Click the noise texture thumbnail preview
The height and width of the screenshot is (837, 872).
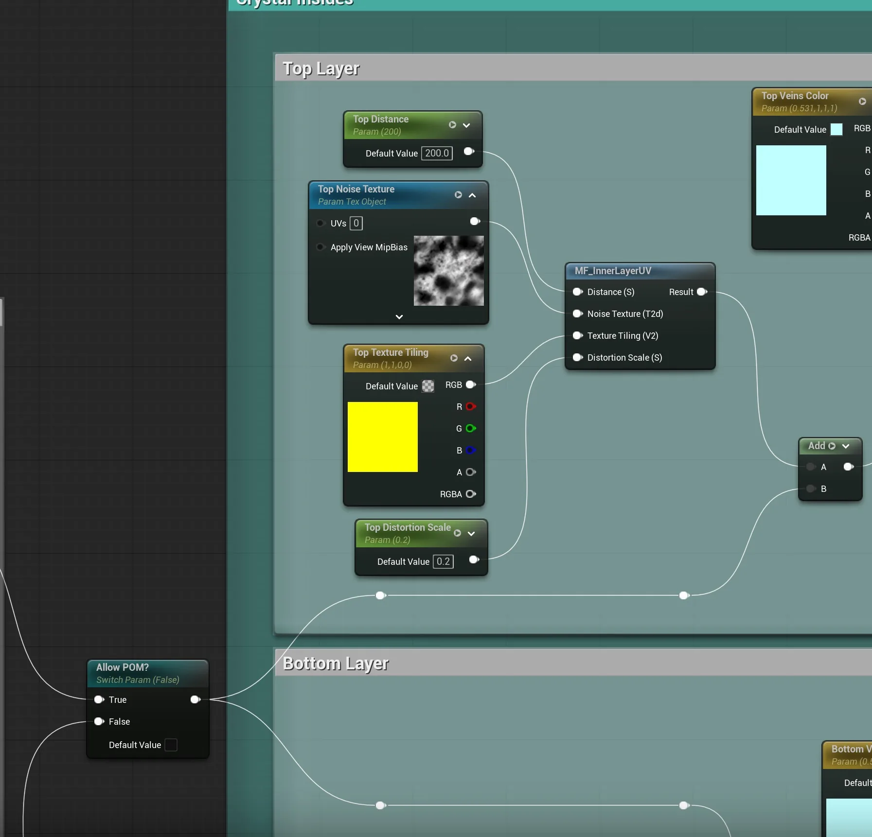pyautogui.click(x=448, y=271)
